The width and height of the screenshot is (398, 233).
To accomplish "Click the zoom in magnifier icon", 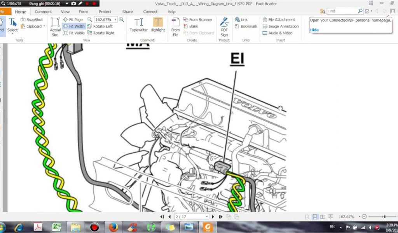I will [x=121, y=19].
